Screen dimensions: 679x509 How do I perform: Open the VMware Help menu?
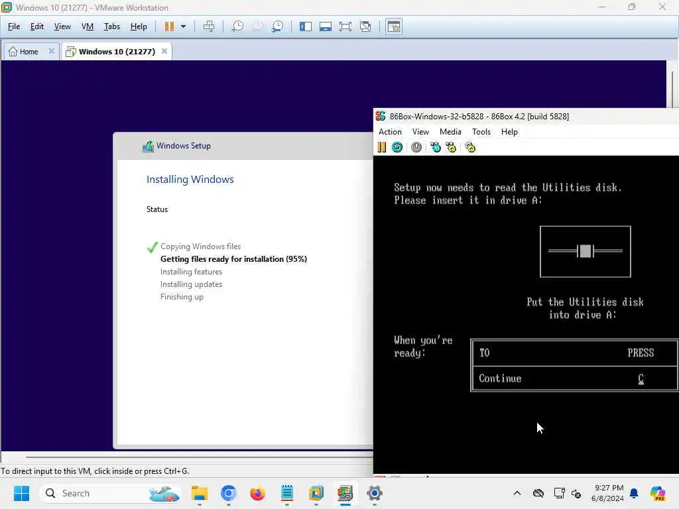(139, 27)
